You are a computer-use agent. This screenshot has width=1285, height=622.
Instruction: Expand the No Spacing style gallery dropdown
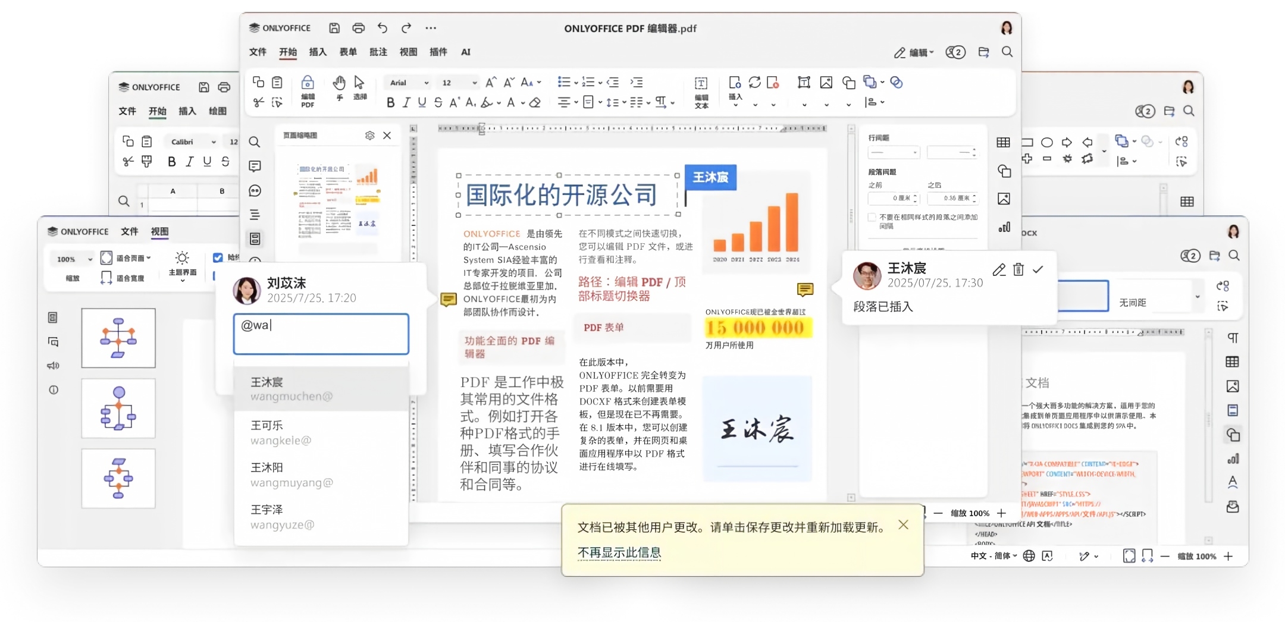(x=1197, y=296)
